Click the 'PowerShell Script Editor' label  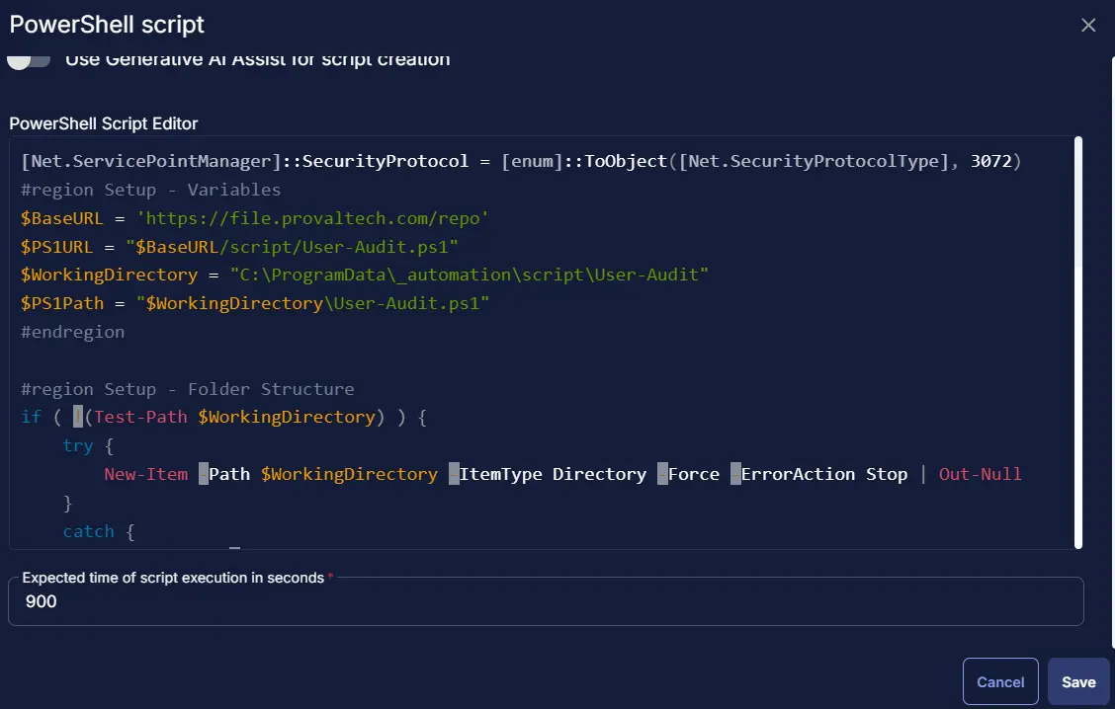pyautogui.click(x=104, y=123)
